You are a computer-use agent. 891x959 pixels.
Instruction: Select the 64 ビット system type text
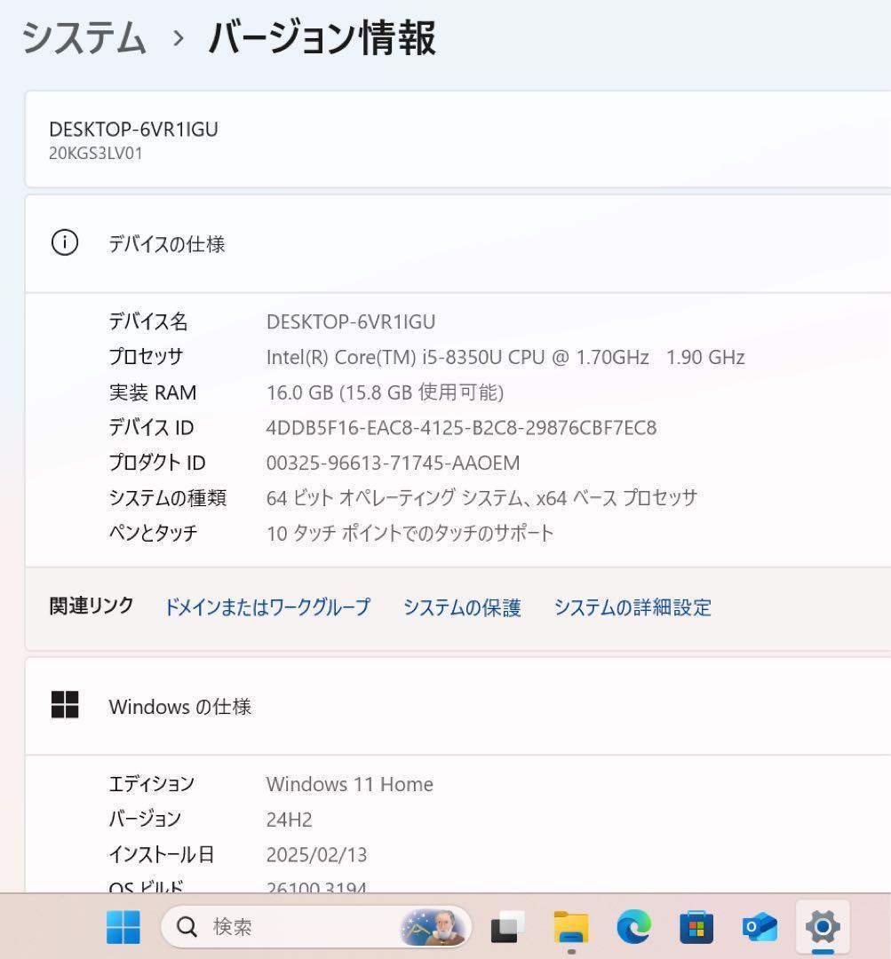pos(481,498)
